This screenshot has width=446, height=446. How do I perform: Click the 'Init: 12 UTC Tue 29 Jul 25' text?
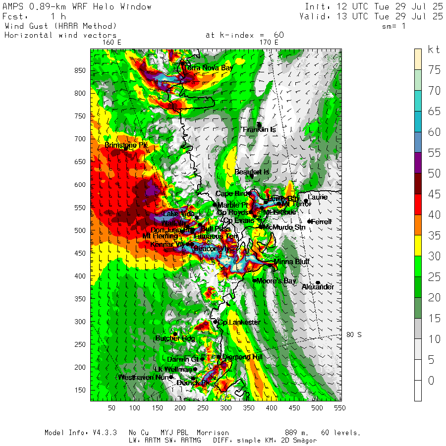[x=374, y=6]
